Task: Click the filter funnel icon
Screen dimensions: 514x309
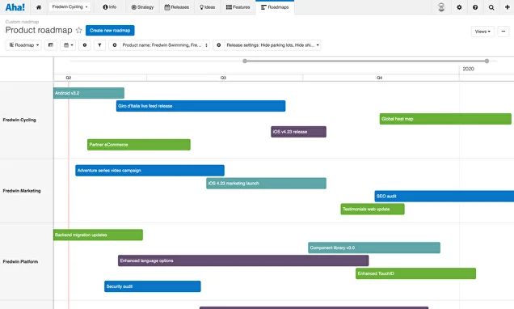Action: (x=99, y=45)
